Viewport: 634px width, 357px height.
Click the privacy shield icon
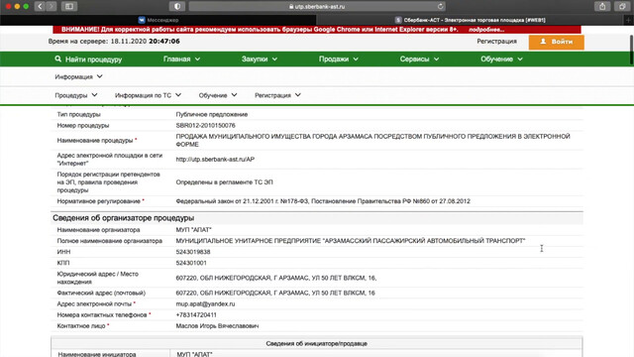pos(177,7)
